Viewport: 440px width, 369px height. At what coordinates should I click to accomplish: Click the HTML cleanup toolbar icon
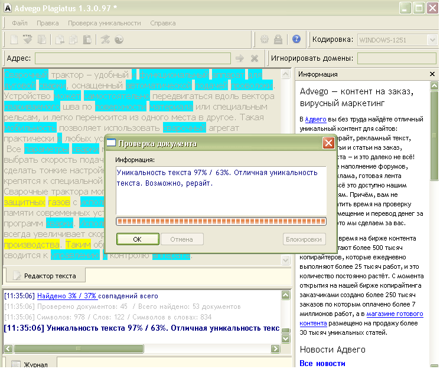click(28, 39)
